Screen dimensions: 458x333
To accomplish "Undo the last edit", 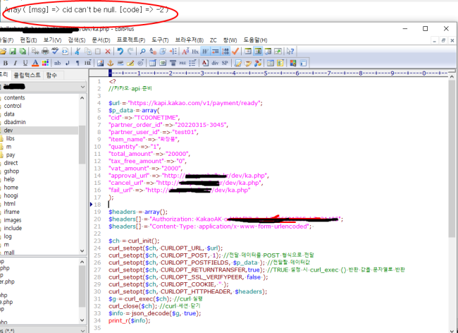I will point(120,52).
